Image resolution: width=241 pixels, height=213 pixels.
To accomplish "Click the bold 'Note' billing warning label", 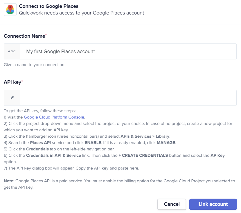I will pos(8,181).
